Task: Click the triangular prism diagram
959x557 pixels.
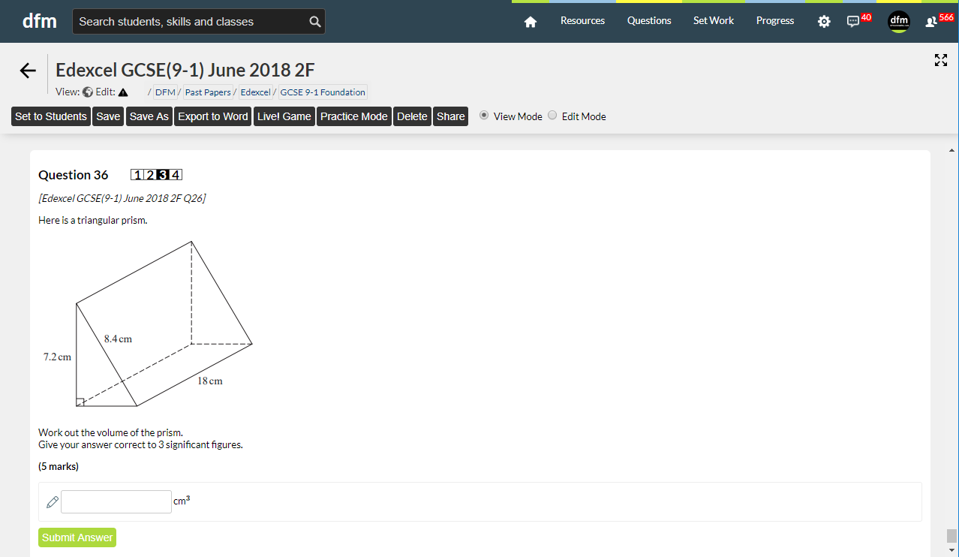Action: click(x=148, y=324)
